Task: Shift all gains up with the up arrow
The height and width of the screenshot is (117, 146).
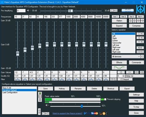Action: (x=135, y=21)
